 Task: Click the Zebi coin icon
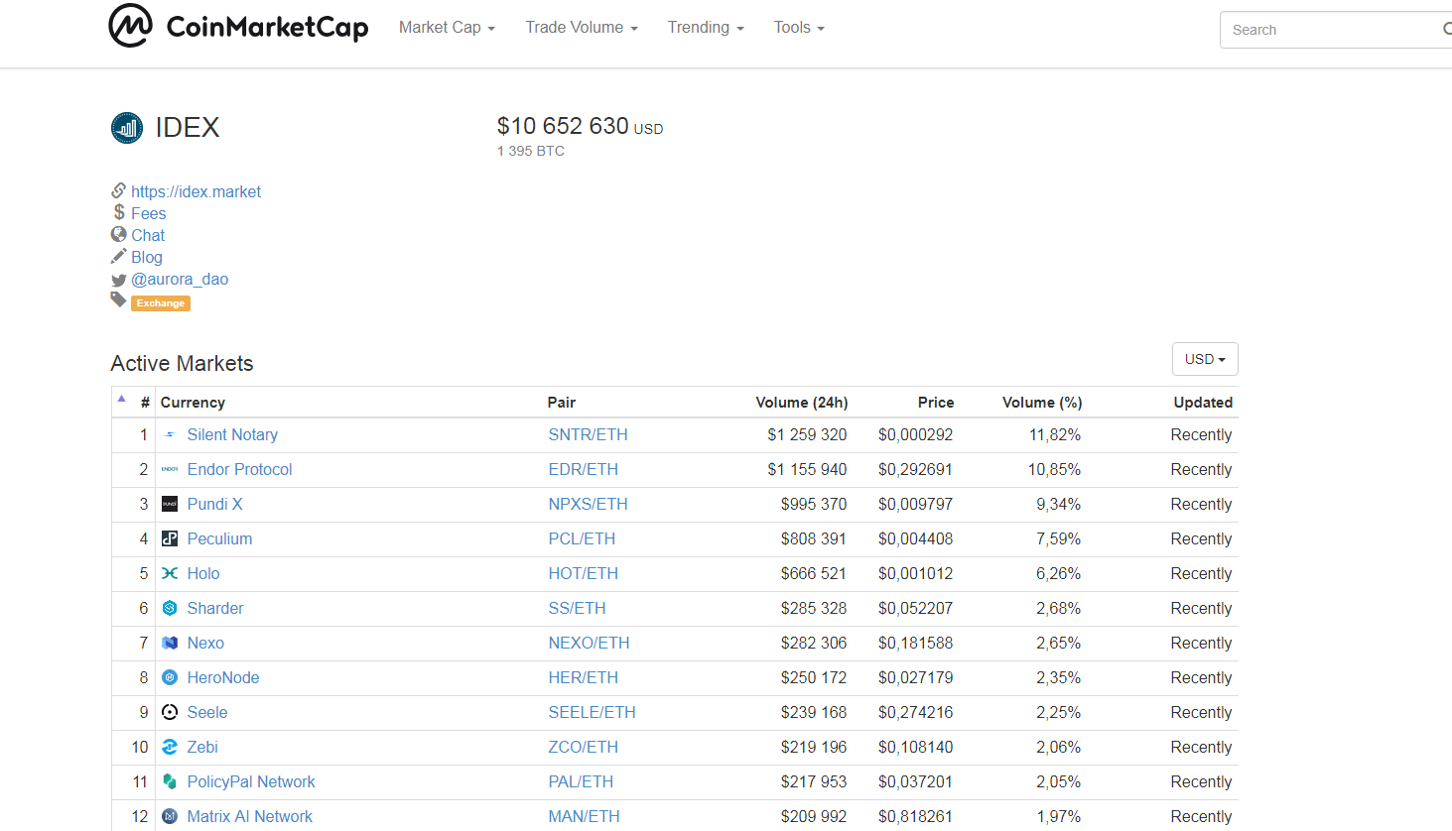pos(170,747)
